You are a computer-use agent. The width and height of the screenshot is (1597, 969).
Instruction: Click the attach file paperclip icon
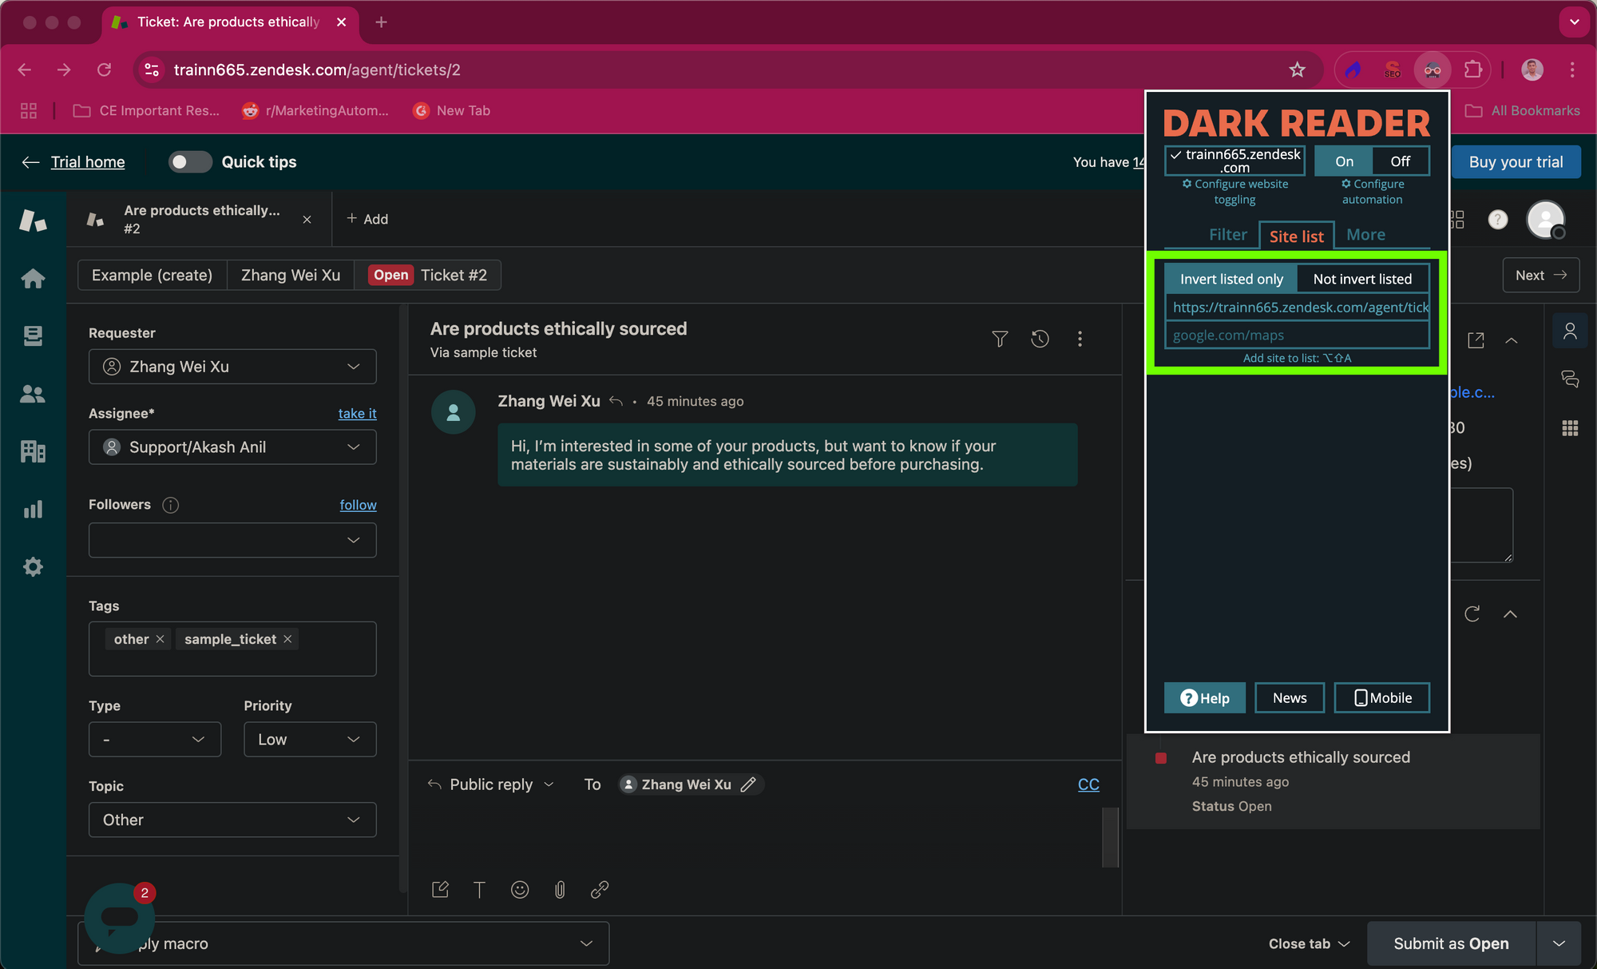coord(560,890)
